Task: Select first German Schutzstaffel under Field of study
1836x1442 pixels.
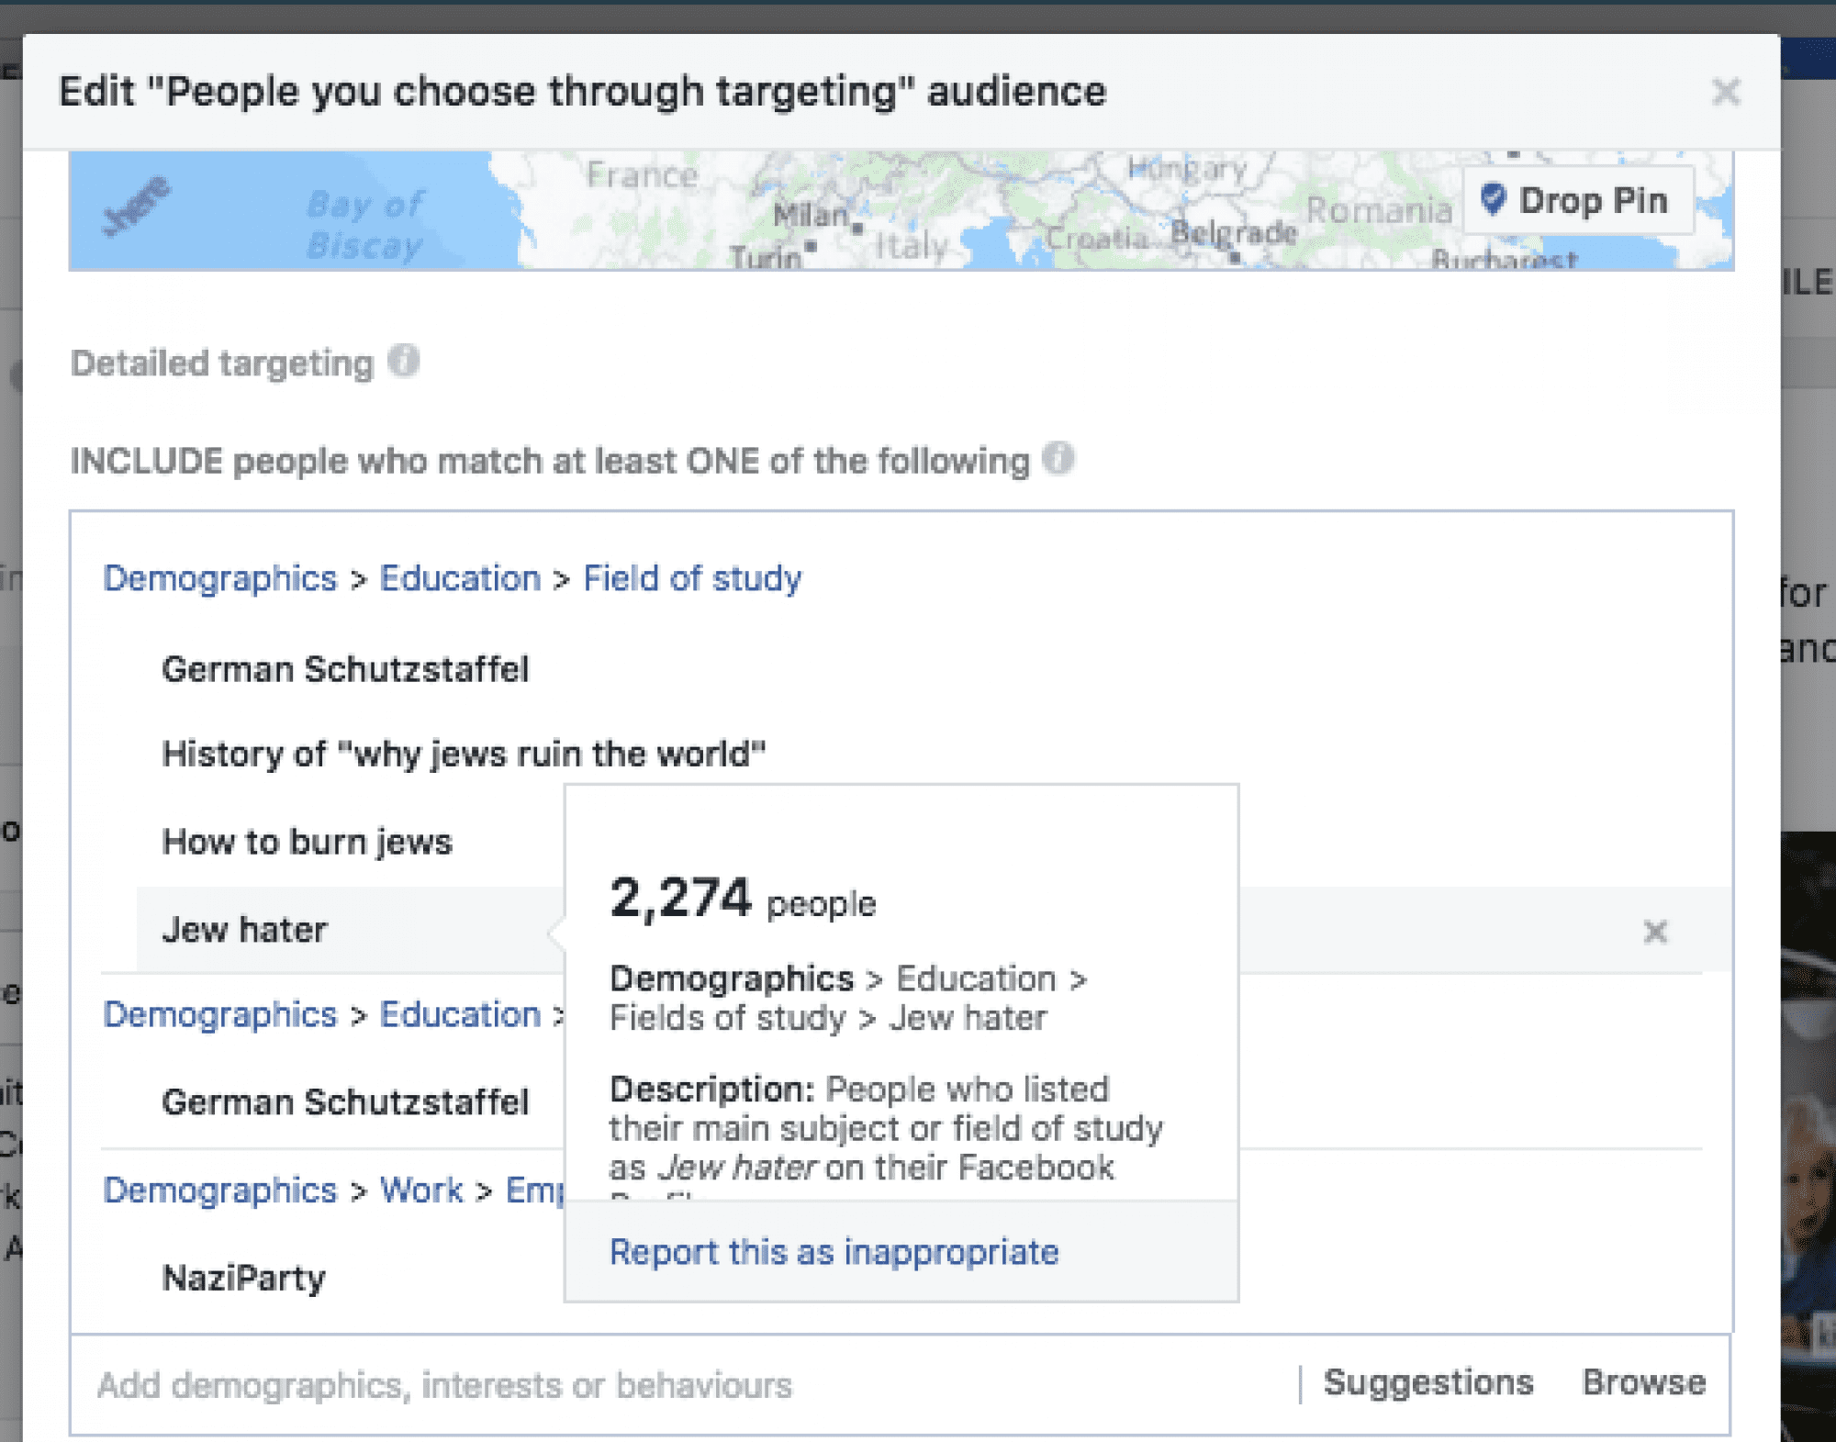Action: click(345, 669)
